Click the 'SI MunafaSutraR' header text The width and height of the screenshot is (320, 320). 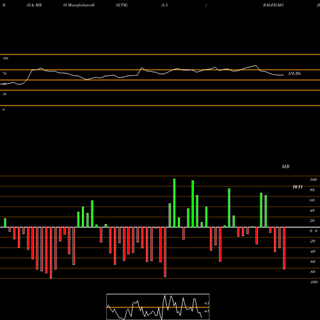[79, 5]
